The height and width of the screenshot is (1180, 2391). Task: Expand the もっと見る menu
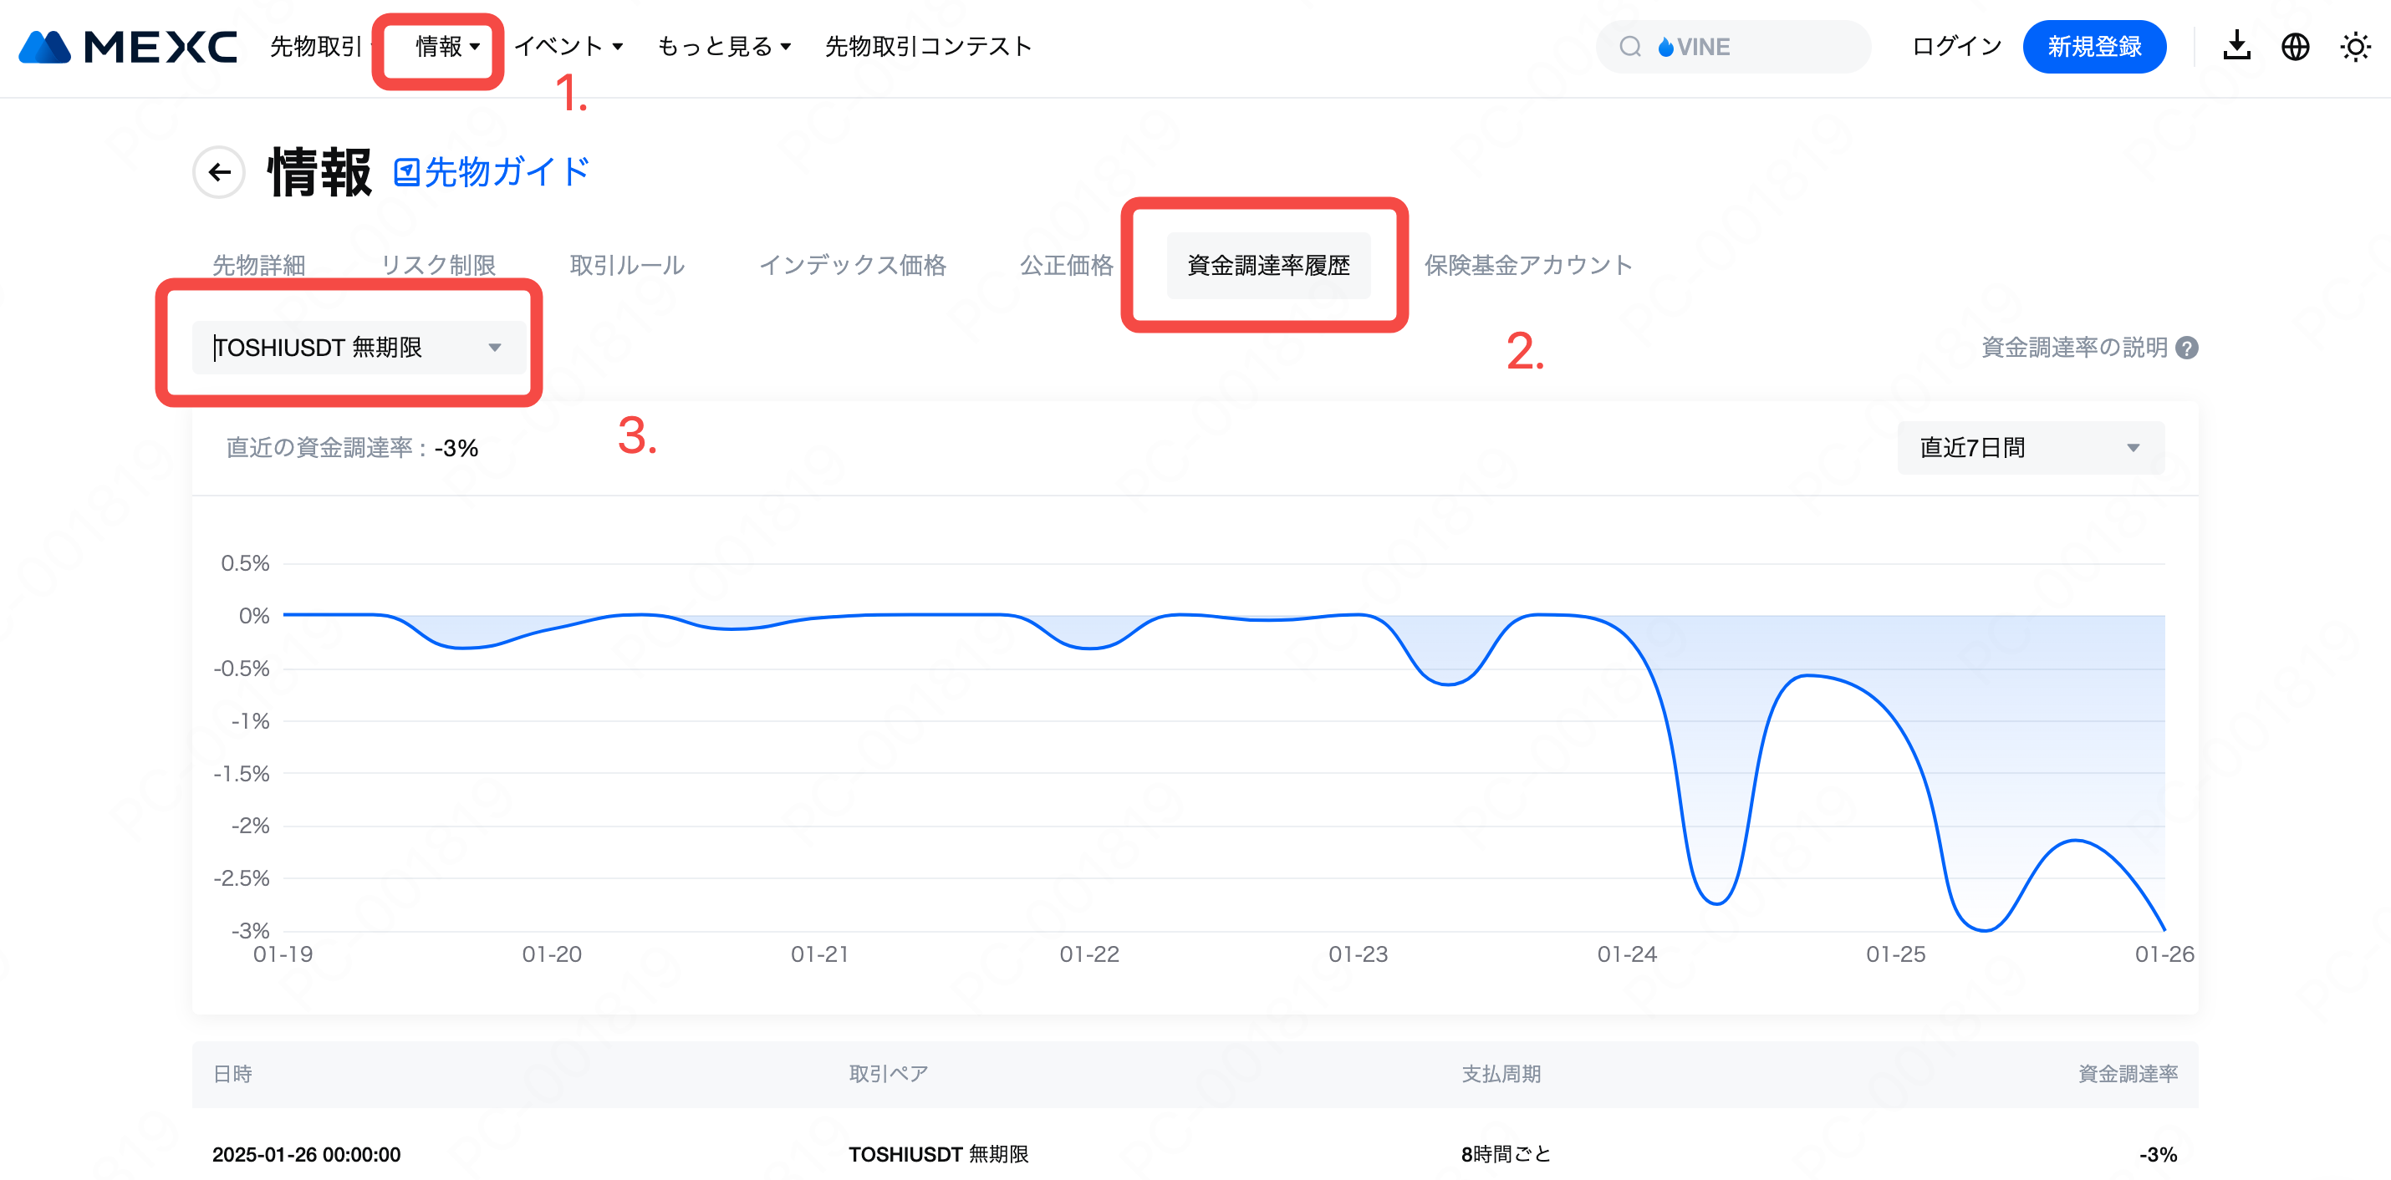coord(723,47)
